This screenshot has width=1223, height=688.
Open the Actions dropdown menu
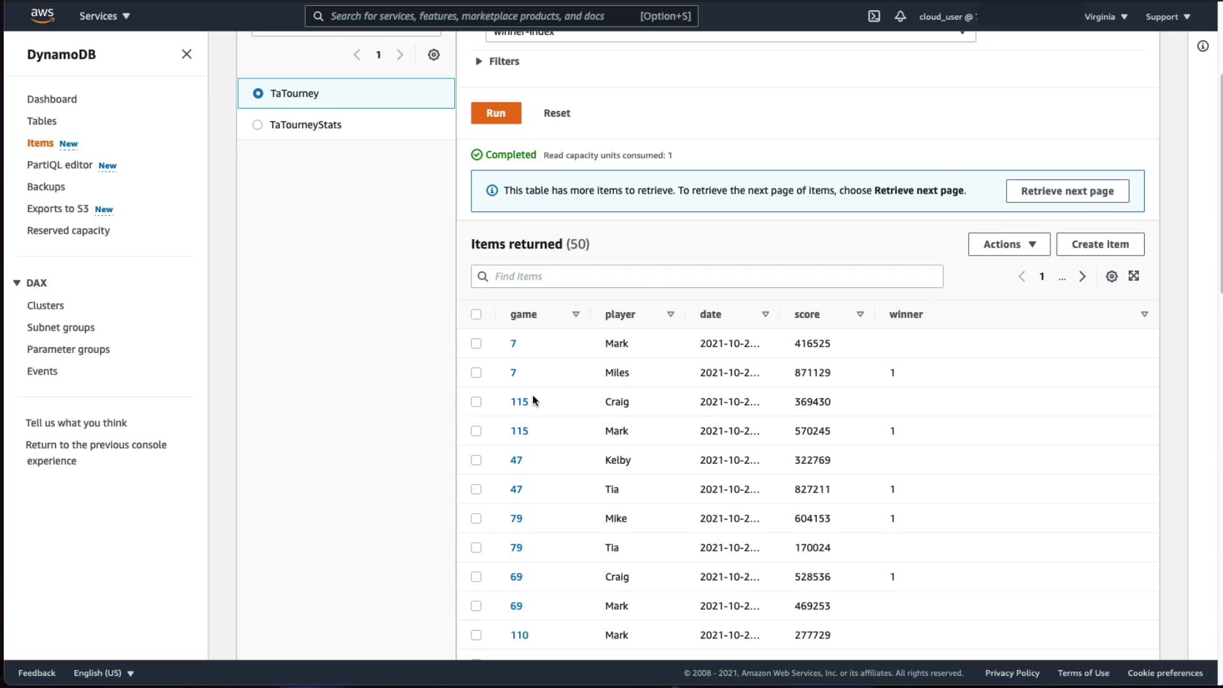tap(1008, 244)
